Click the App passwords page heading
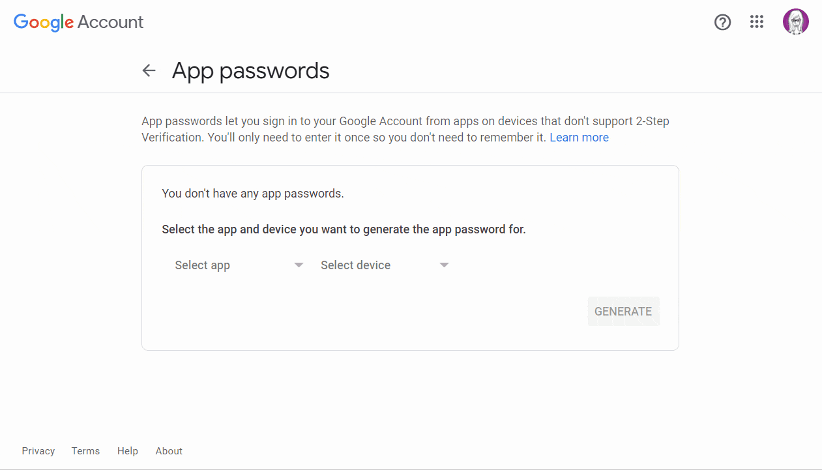The width and height of the screenshot is (822, 470). [x=250, y=70]
